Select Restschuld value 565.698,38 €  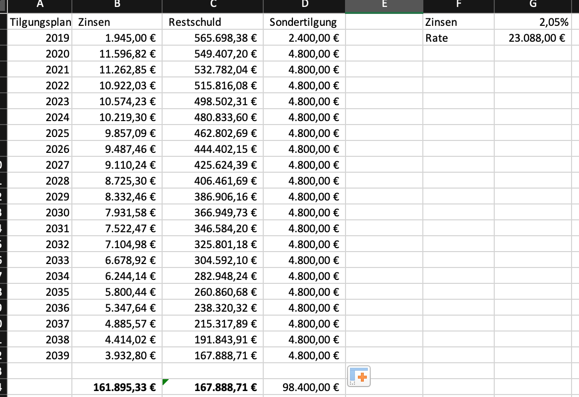click(x=213, y=38)
